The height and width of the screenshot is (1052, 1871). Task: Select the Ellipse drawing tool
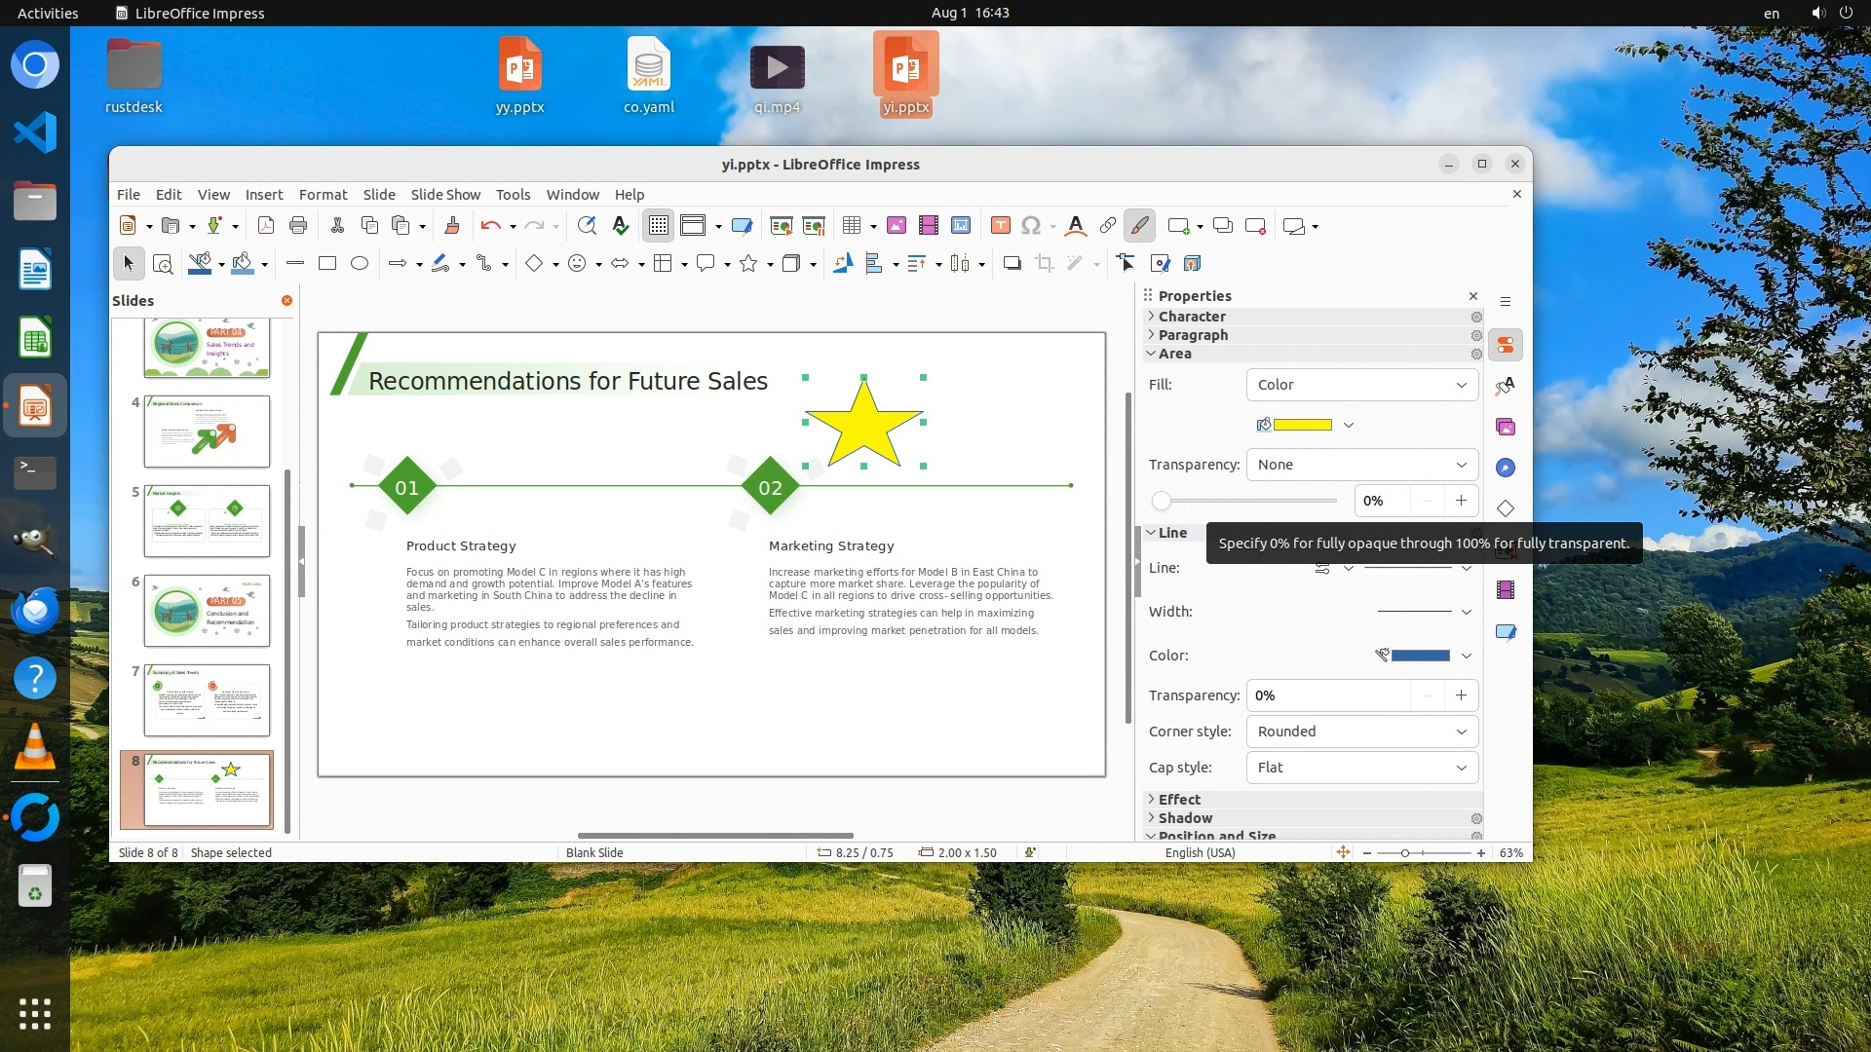pos(360,264)
